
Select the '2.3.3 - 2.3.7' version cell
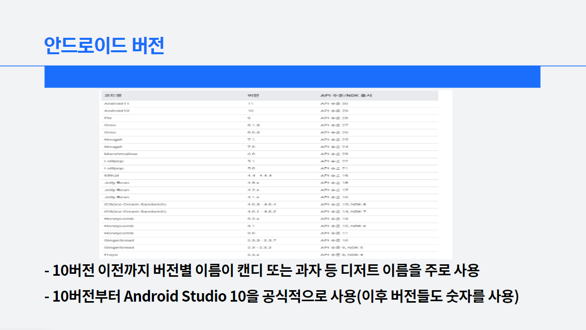(x=261, y=240)
